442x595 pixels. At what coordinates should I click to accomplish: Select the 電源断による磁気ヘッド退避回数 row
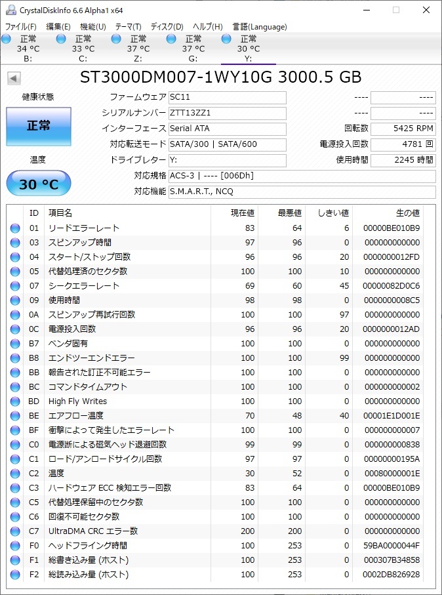215,444
